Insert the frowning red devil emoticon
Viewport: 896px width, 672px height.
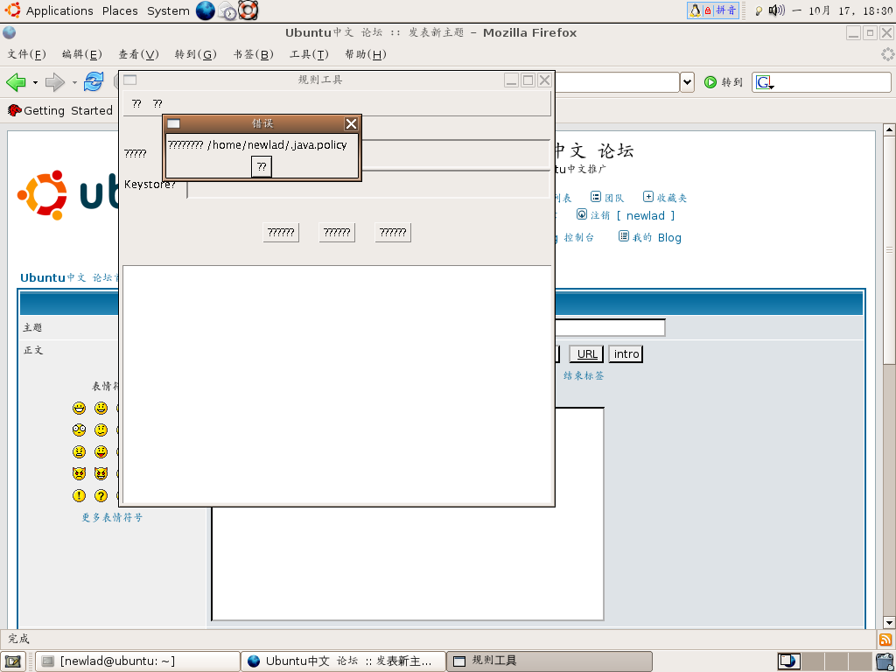[79, 473]
